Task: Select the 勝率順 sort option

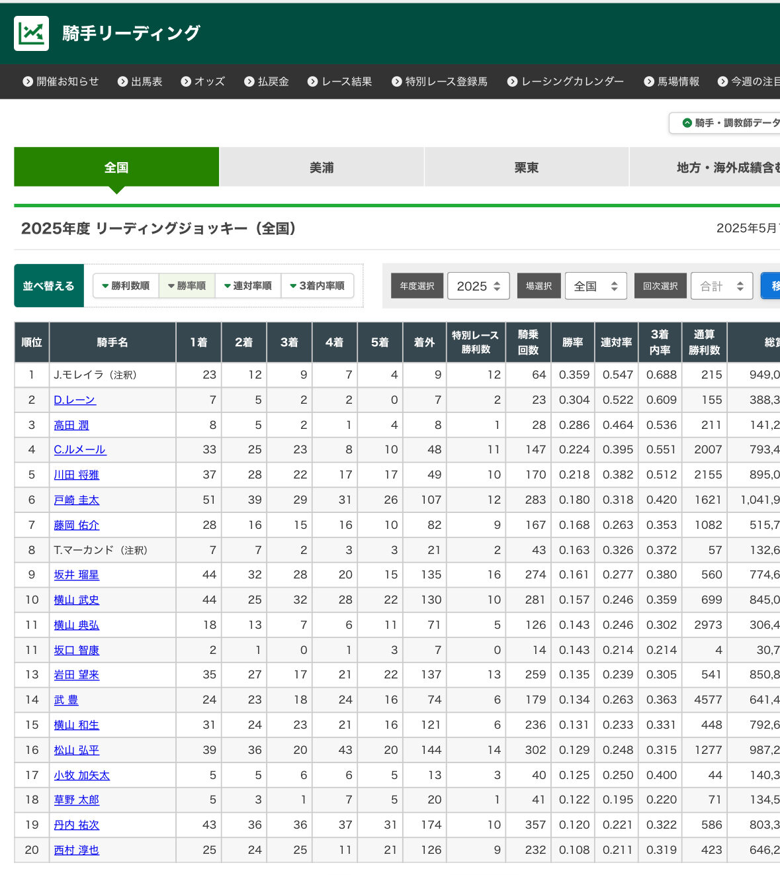Action: 187,286
